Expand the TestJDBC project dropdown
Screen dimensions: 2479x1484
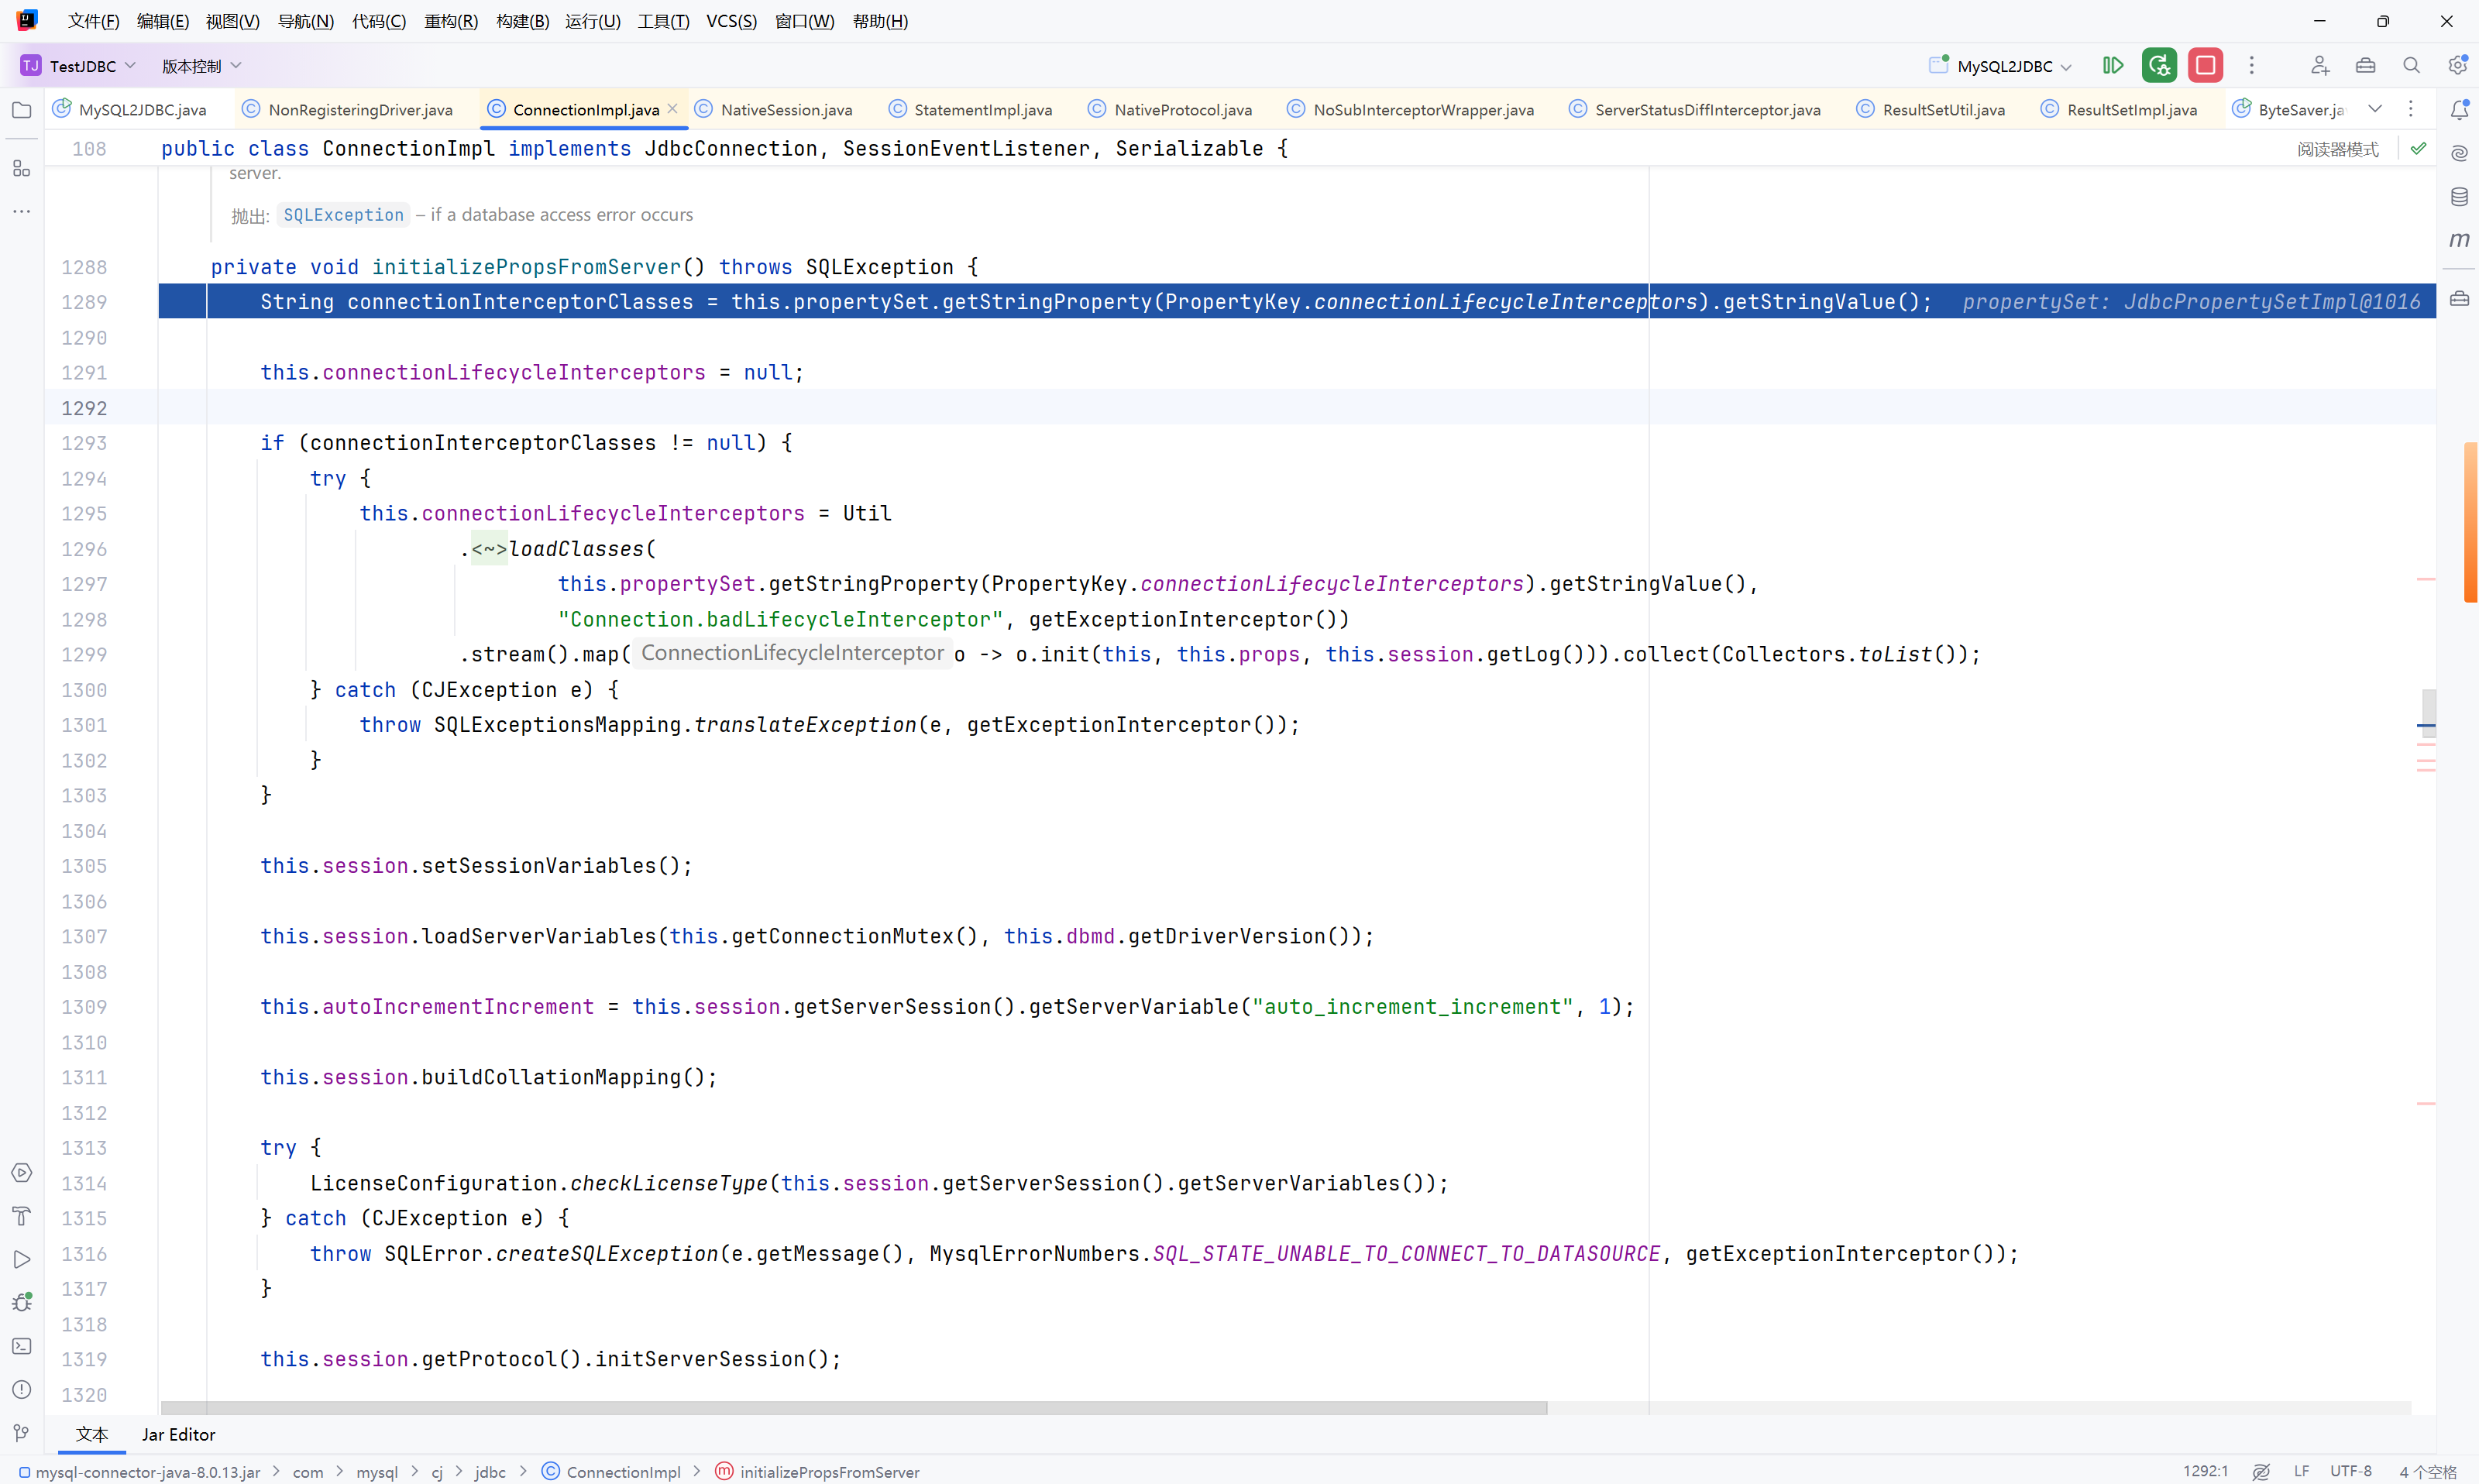[78, 65]
